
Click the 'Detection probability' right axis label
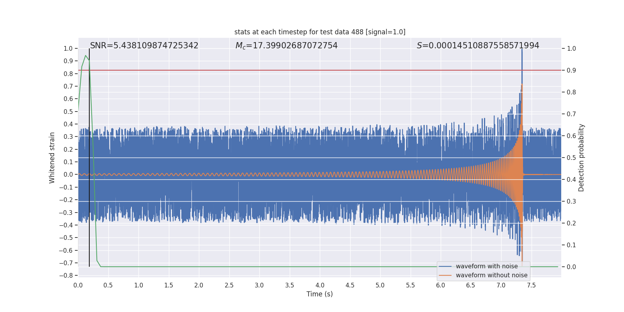point(581,158)
